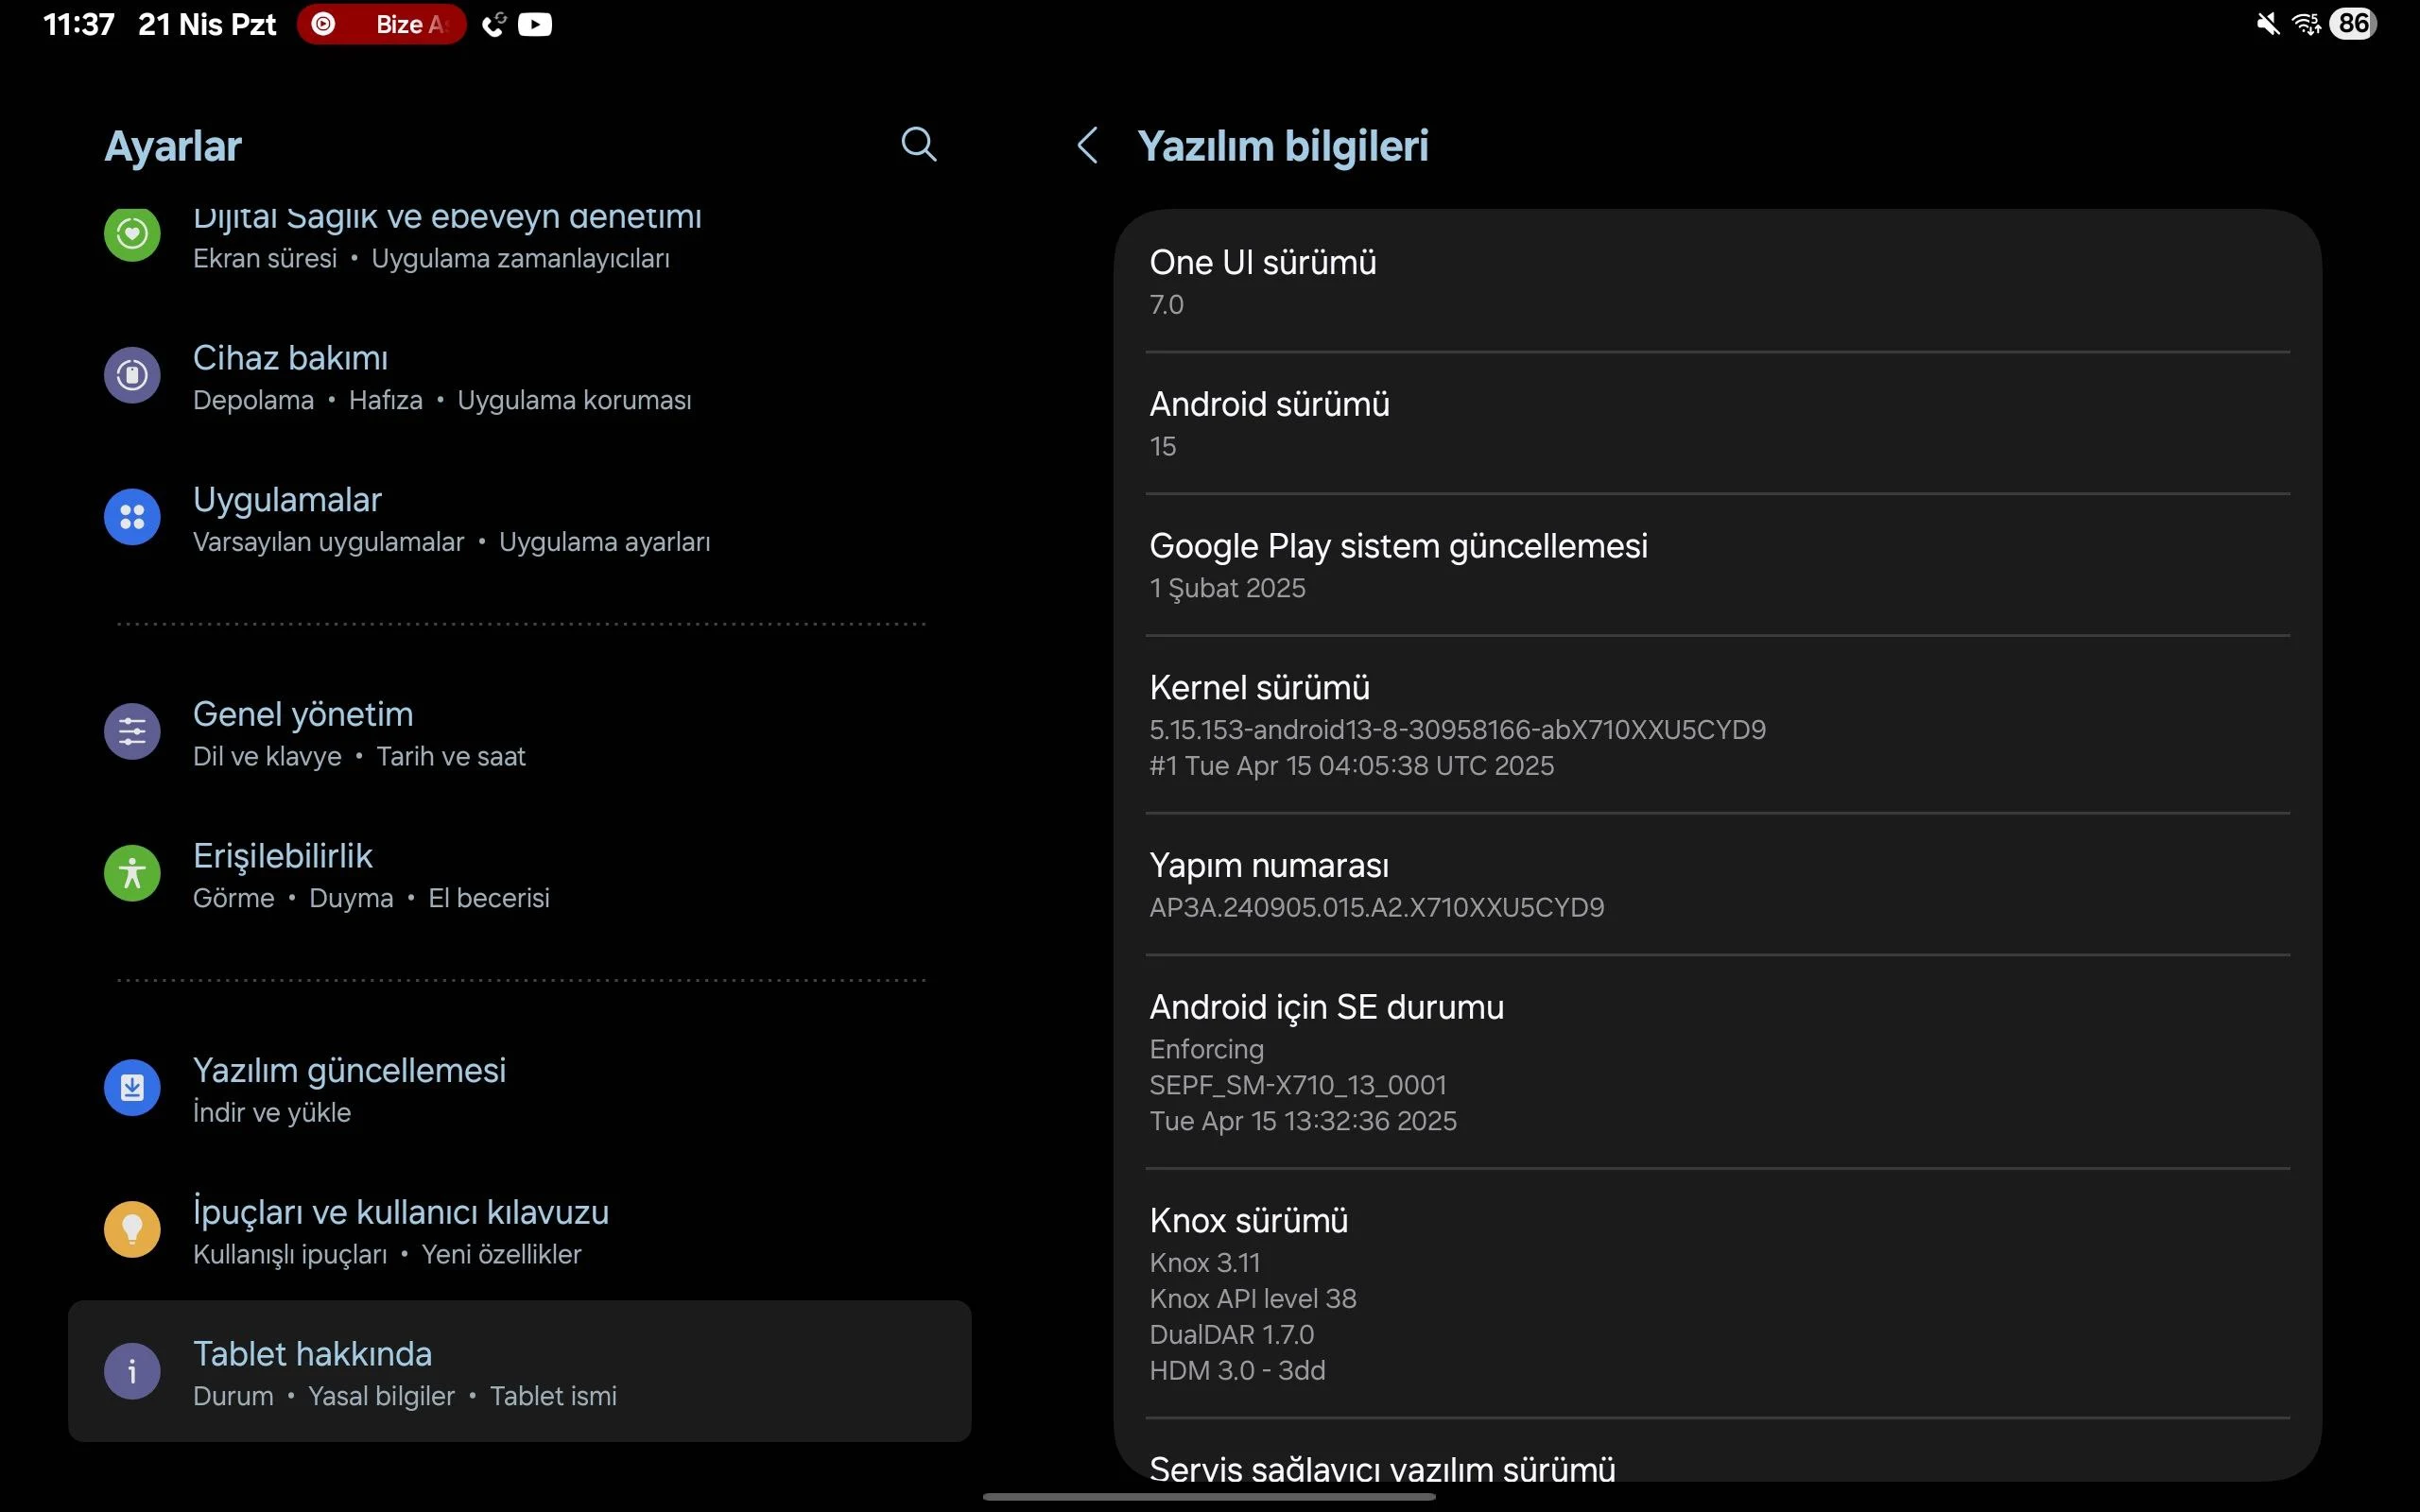Tap the Yapım numarası row

tap(1717, 885)
